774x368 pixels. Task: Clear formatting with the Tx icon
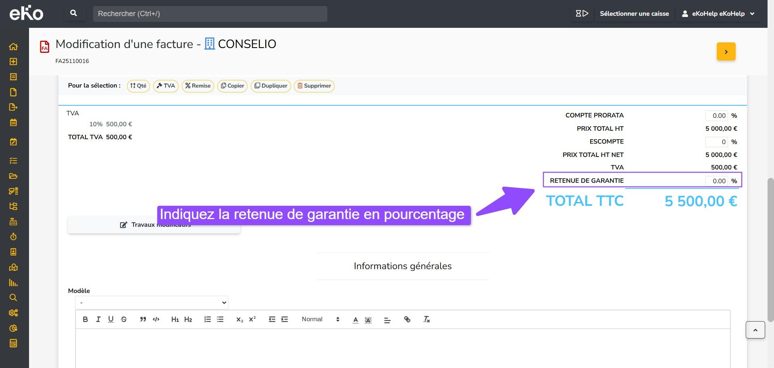tap(427, 319)
